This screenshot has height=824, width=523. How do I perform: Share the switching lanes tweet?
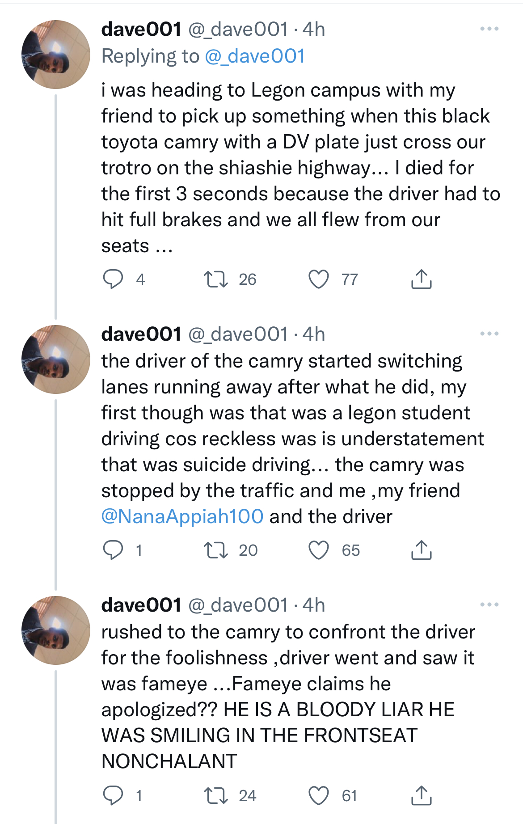tap(421, 550)
